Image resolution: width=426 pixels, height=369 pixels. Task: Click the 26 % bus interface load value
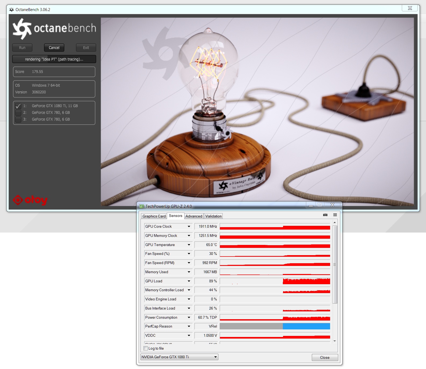206,308
